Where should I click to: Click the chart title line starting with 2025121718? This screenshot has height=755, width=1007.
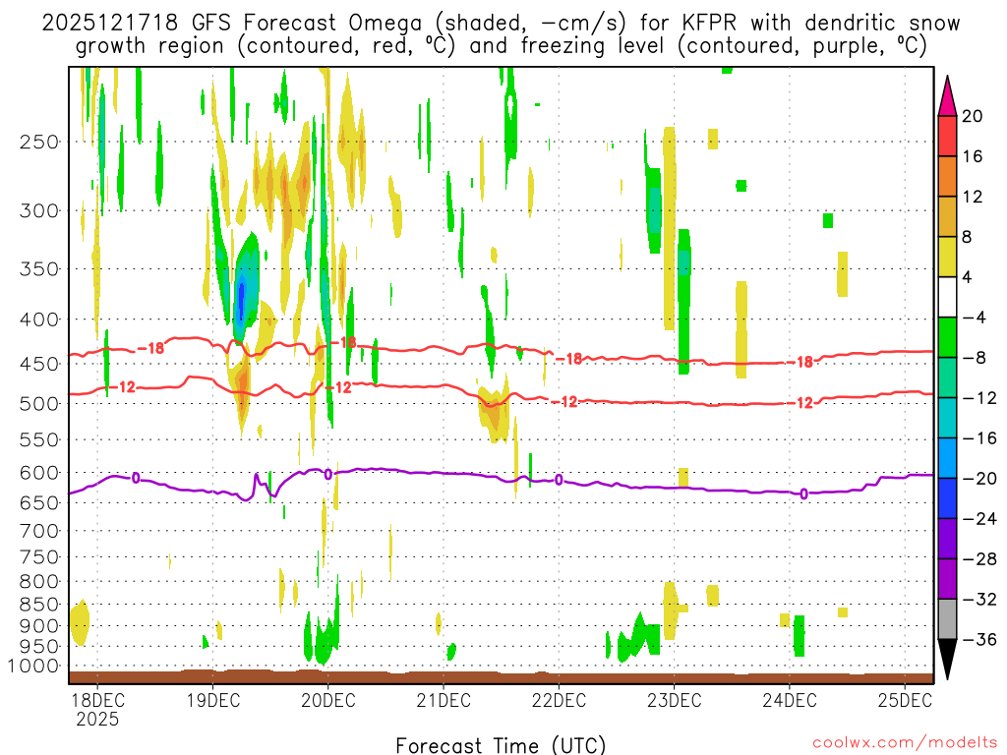501,24
